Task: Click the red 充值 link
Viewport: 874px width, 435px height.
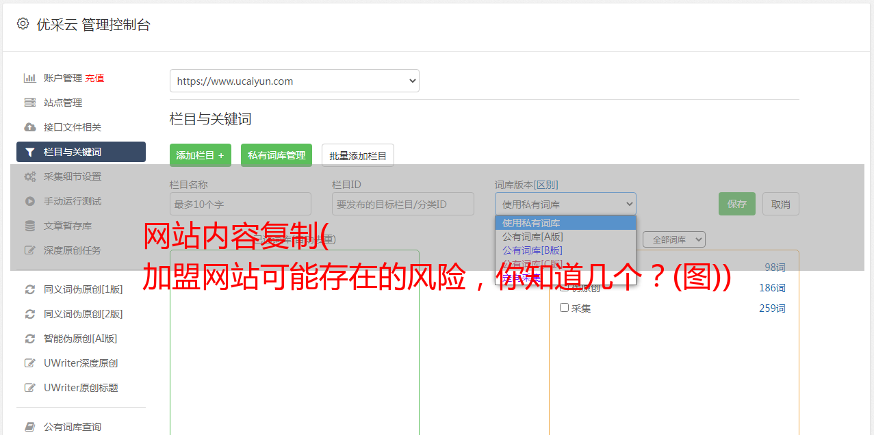Action: tap(94, 78)
